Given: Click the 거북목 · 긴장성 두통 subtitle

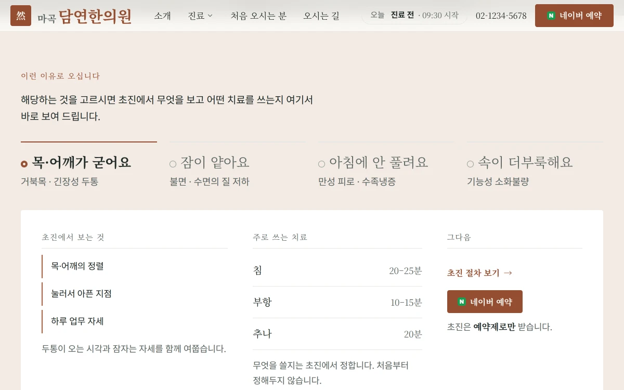Looking at the screenshot, I should click(59, 181).
